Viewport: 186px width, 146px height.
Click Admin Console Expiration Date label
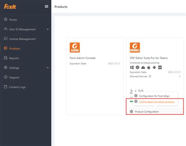[x=78, y=64]
